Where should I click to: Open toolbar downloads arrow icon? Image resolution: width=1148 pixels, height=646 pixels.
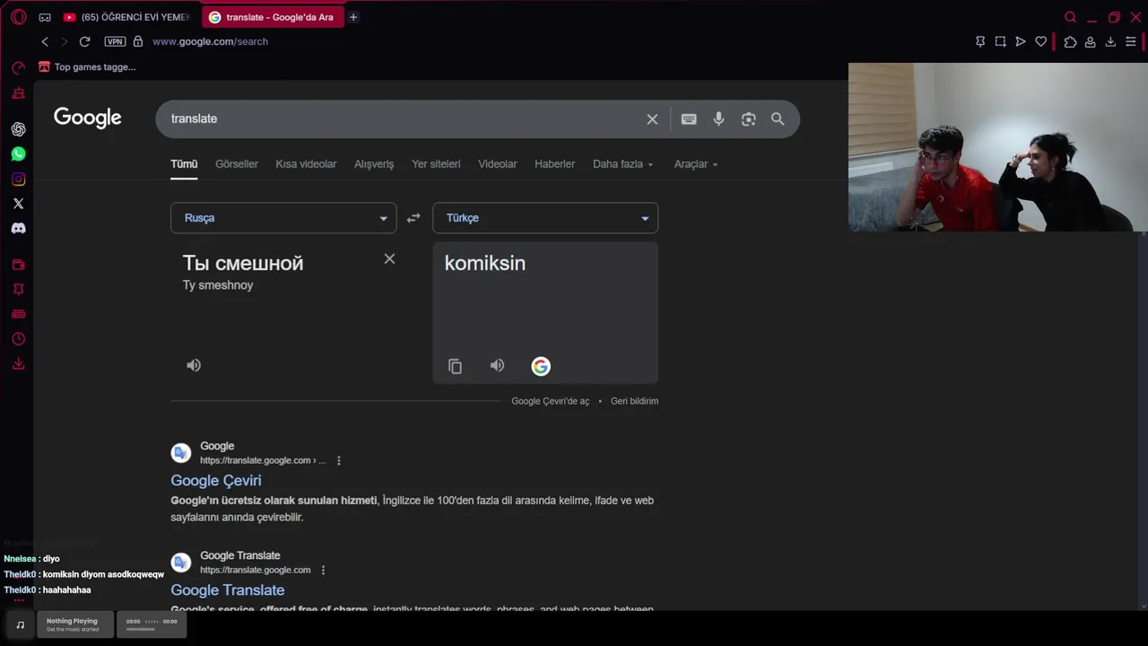[1110, 41]
